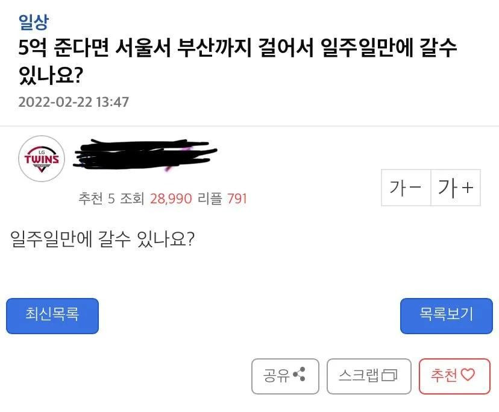The width and height of the screenshot is (499, 412).
Task: Go to the 최신목록 latest list
Action: click(x=52, y=315)
